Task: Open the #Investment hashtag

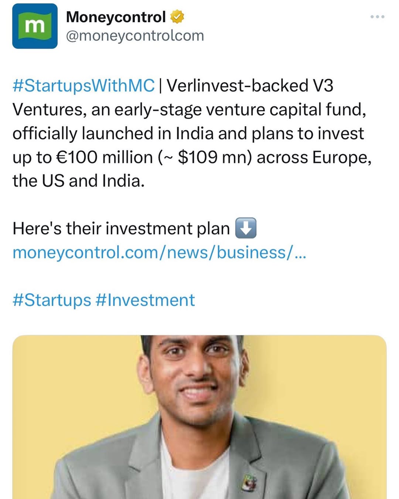Action: (145, 300)
